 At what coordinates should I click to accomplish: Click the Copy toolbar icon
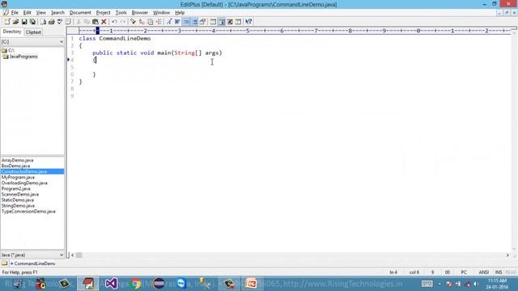[87, 22]
